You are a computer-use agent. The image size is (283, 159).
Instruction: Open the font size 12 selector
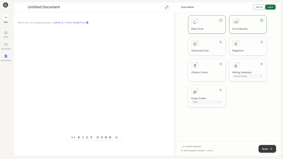click(x=73, y=137)
